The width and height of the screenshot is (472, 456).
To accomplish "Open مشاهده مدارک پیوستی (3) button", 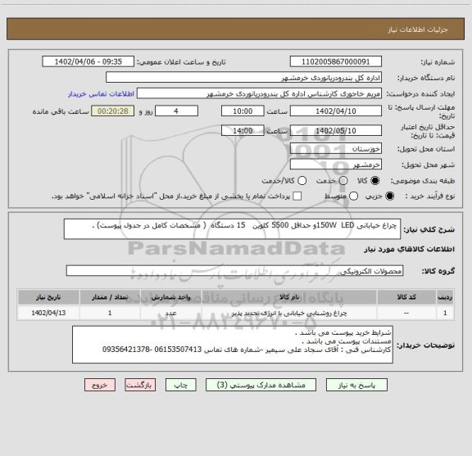I will [261, 386].
